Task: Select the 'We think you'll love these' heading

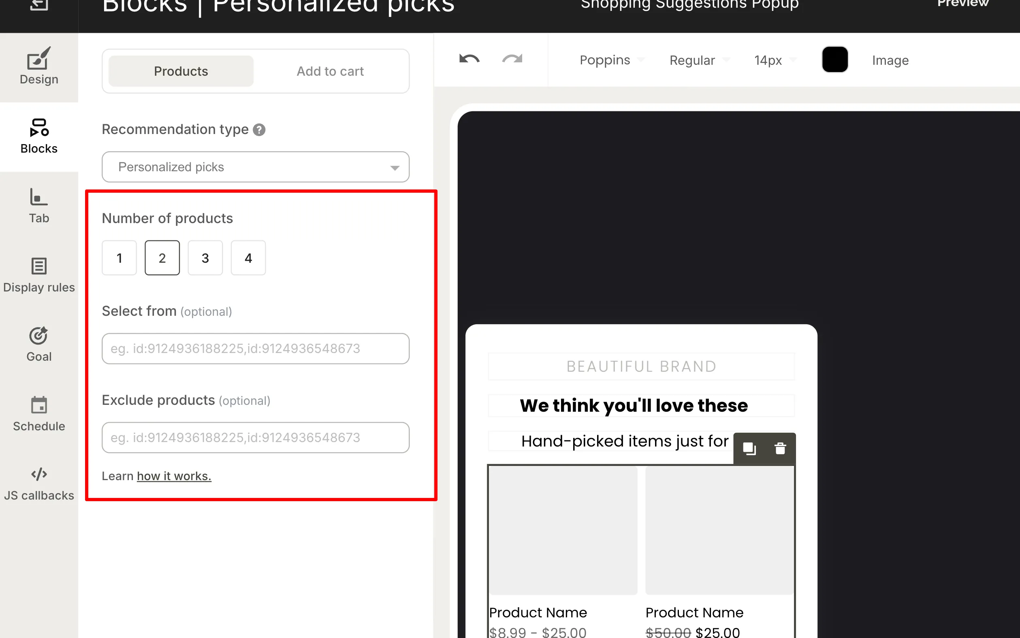Action: [641, 406]
